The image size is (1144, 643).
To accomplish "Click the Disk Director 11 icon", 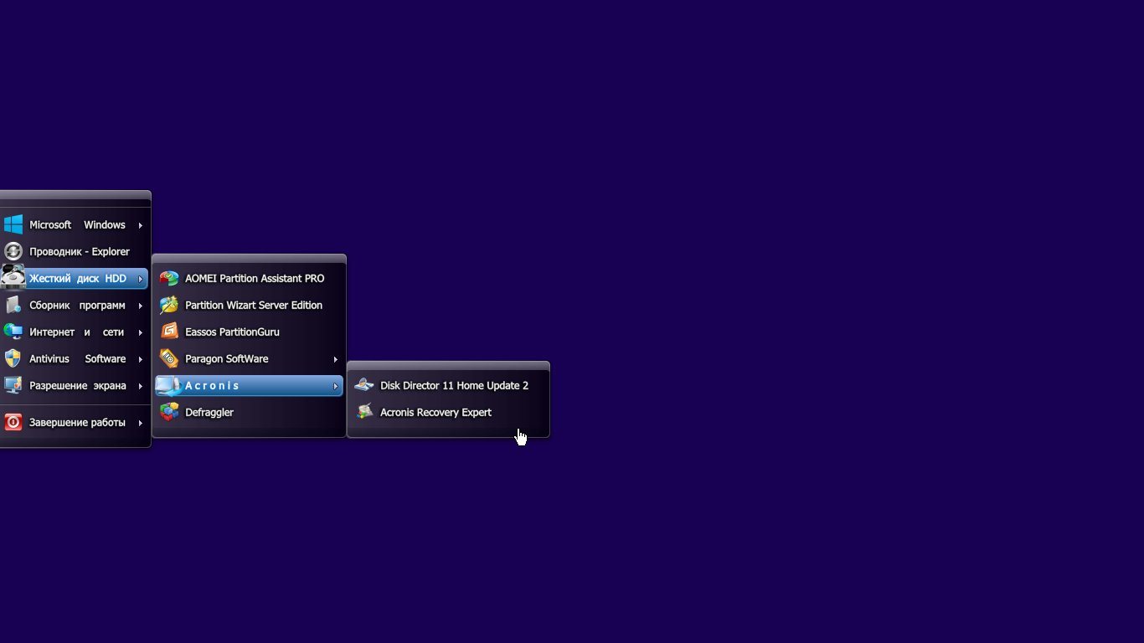I will click(364, 385).
